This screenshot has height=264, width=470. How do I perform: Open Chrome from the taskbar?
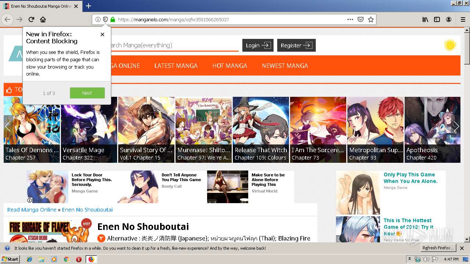click(x=66, y=259)
